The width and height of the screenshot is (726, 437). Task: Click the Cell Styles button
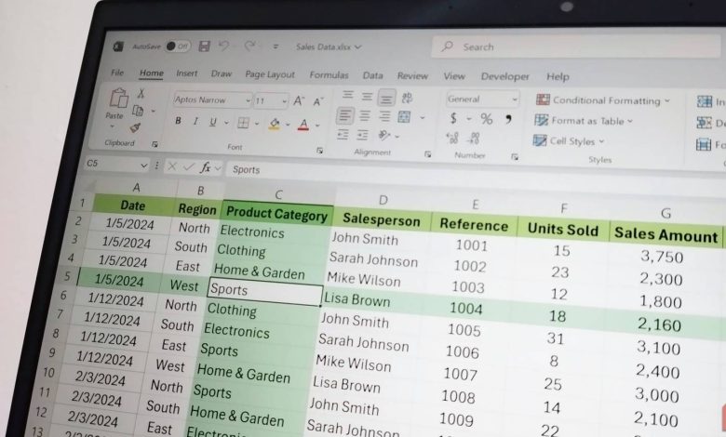569,141
